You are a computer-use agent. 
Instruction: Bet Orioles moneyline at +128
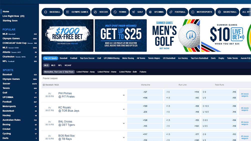[145, 120]
